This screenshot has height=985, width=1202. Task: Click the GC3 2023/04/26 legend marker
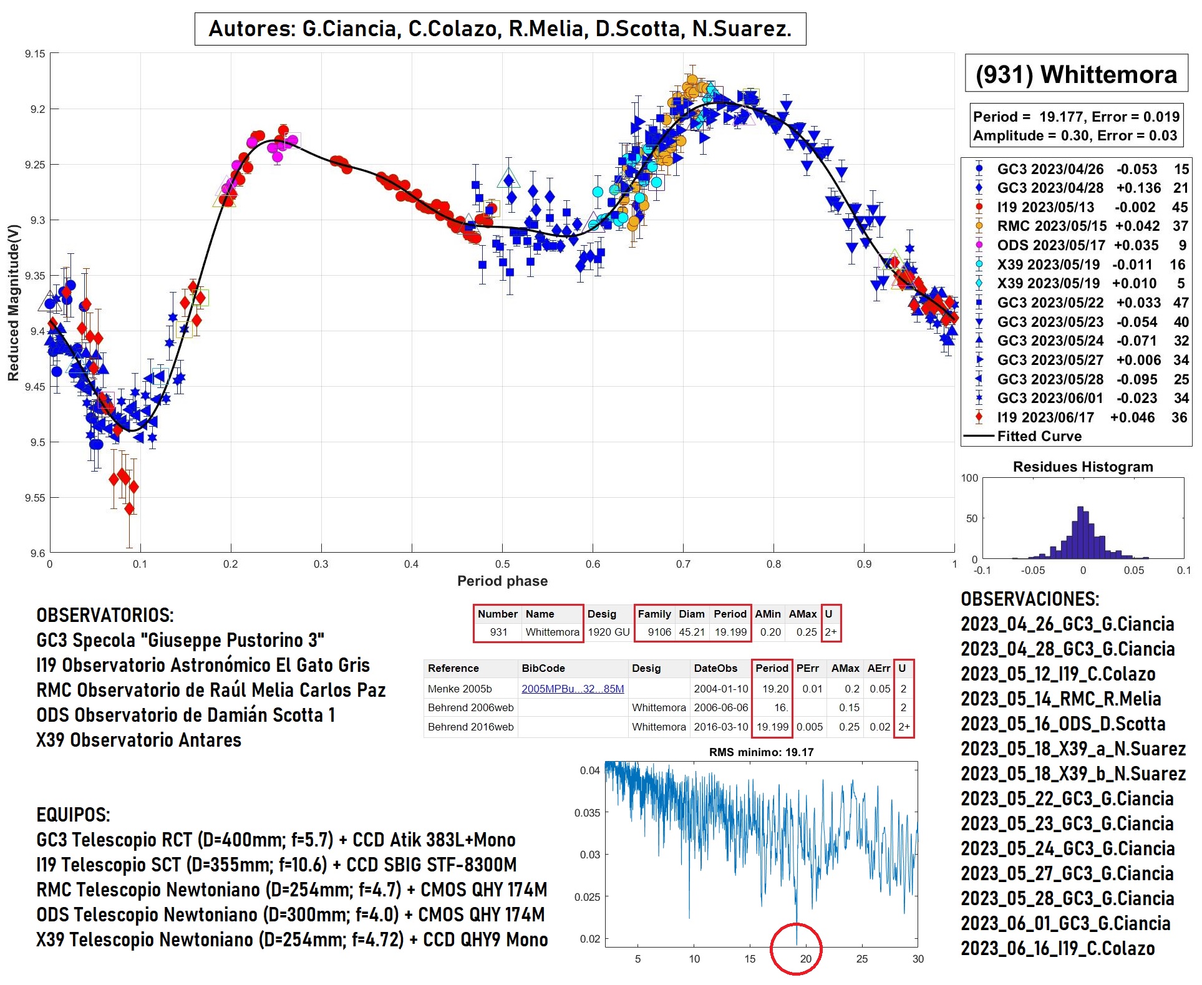click(x=979, y=169)
